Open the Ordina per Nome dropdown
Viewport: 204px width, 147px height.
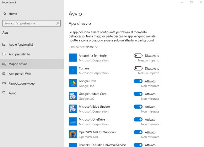pyautogui.click(x=92, y=47)
